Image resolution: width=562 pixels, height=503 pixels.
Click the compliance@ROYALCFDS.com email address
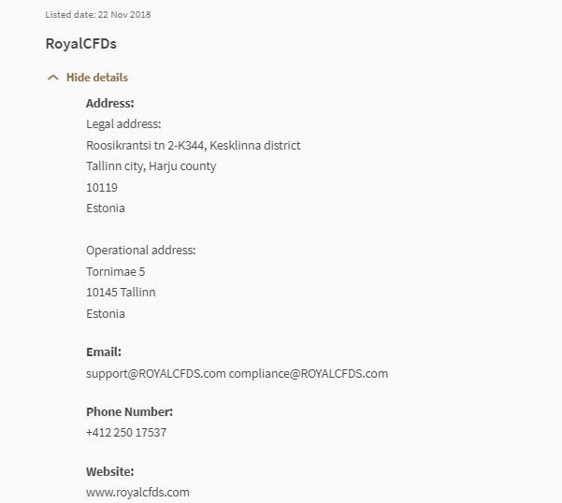pos(309,374)
